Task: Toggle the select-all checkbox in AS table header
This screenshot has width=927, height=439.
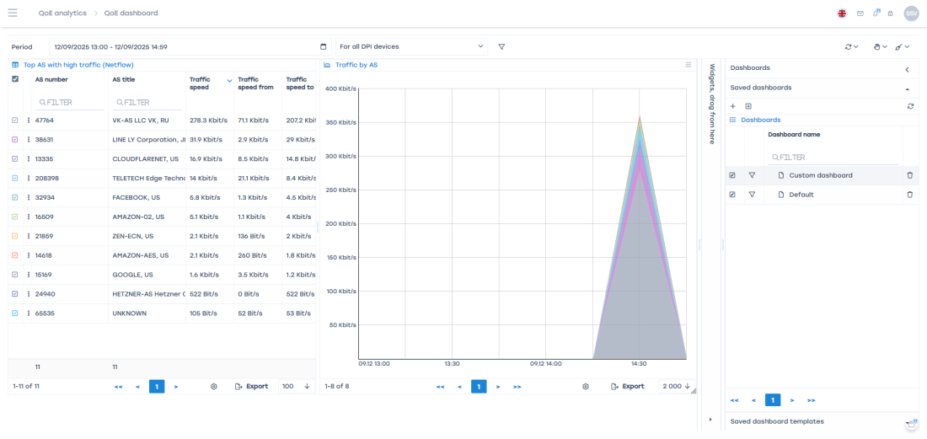Action: (15, 79)
